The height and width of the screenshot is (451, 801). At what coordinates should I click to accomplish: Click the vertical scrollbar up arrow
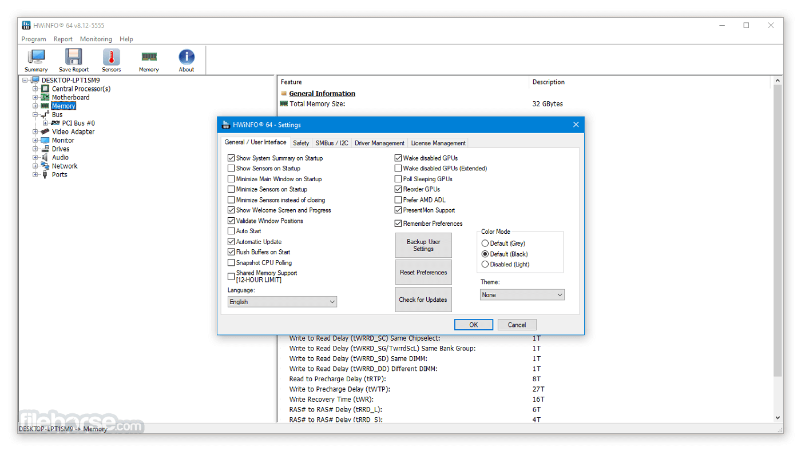click(x=778, y=81)
